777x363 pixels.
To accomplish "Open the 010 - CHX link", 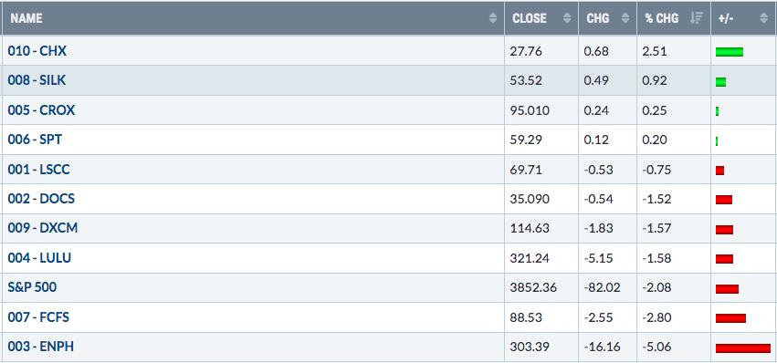I will click(x=37, y=51).
